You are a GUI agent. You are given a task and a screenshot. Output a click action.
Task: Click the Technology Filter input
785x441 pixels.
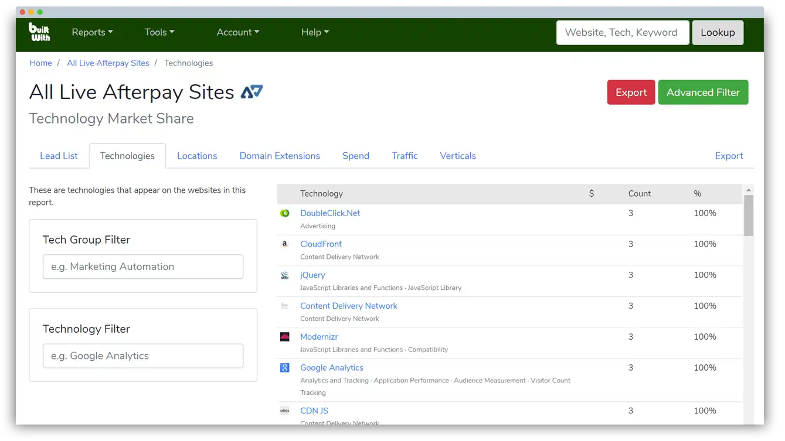143,356
